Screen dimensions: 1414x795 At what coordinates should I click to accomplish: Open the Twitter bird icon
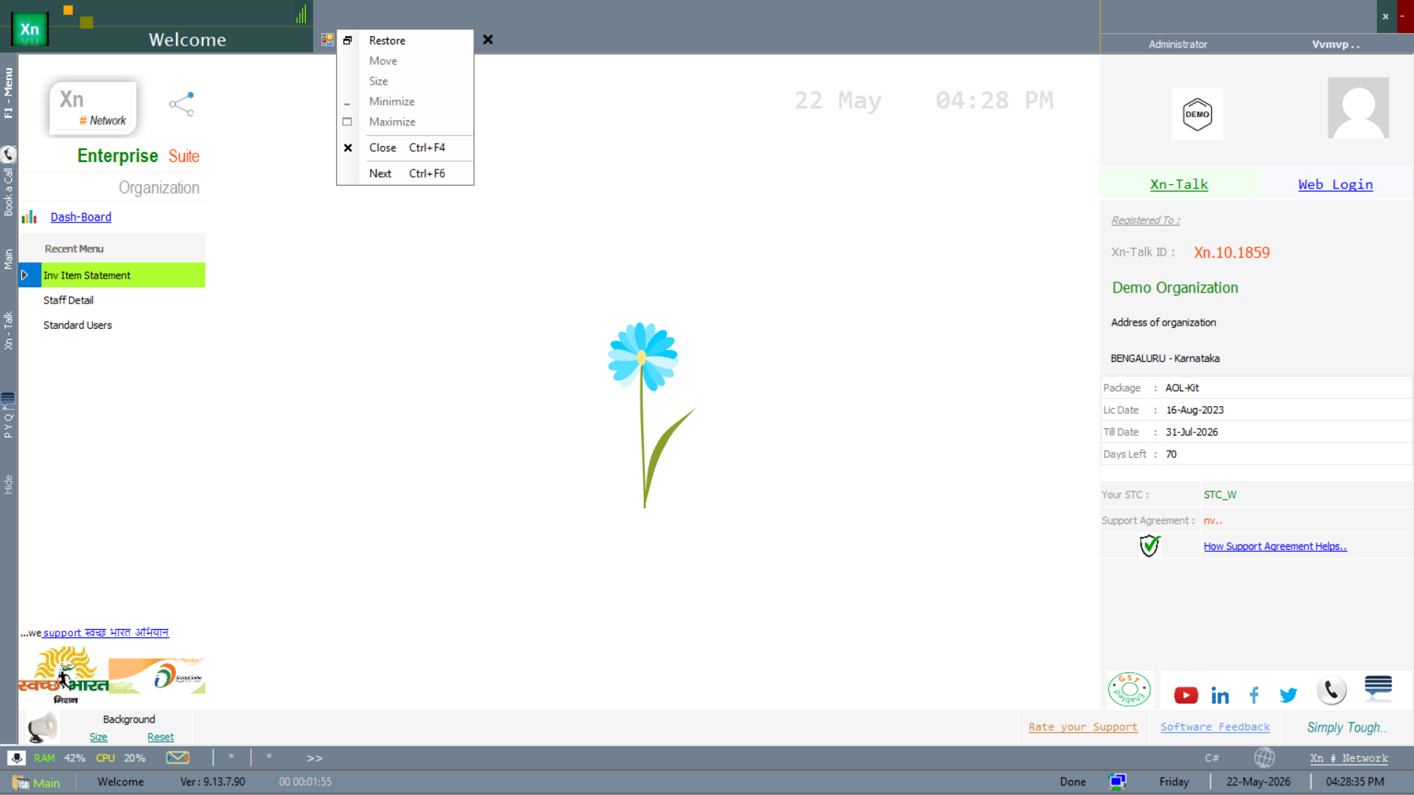[x=1288, y=695]
